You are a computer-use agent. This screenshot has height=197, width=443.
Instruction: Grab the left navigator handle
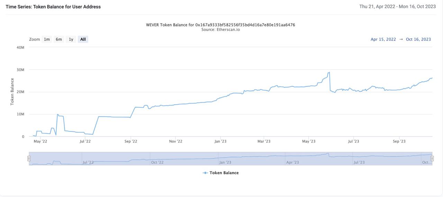click(x=29, y=159)
